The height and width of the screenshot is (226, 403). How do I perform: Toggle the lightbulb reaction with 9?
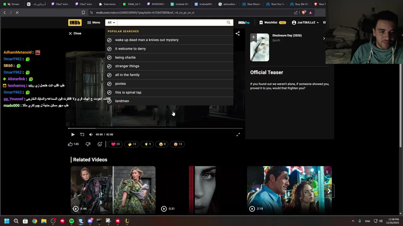tap(147, 144)
